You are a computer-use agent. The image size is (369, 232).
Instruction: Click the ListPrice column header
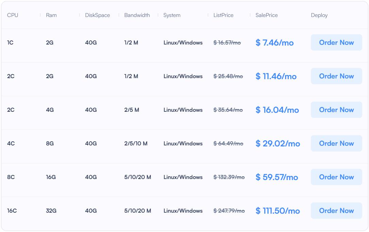click(223, 15)
